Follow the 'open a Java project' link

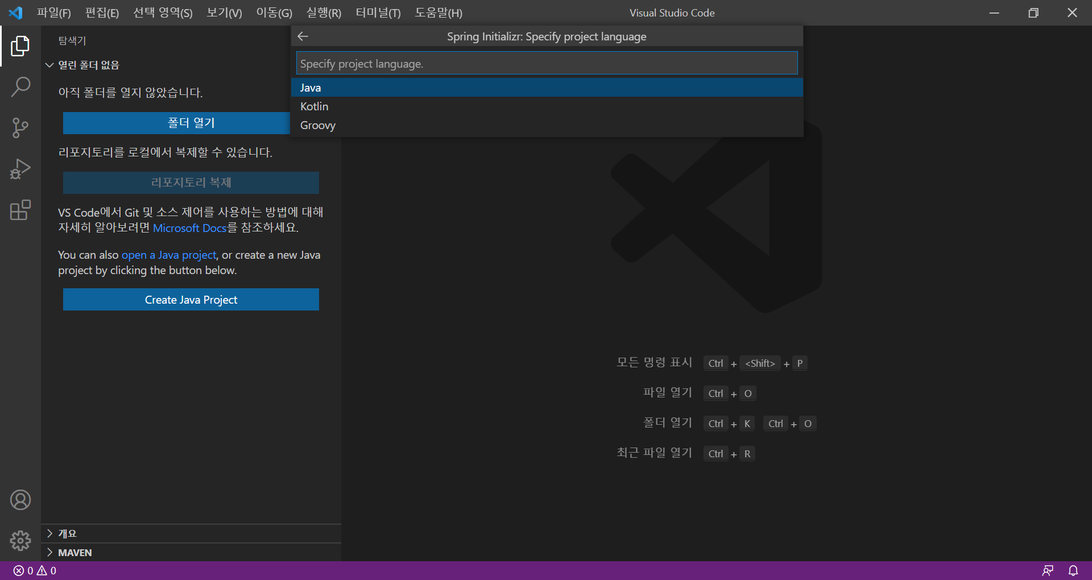pyautogui.click(x=169, y=255)
